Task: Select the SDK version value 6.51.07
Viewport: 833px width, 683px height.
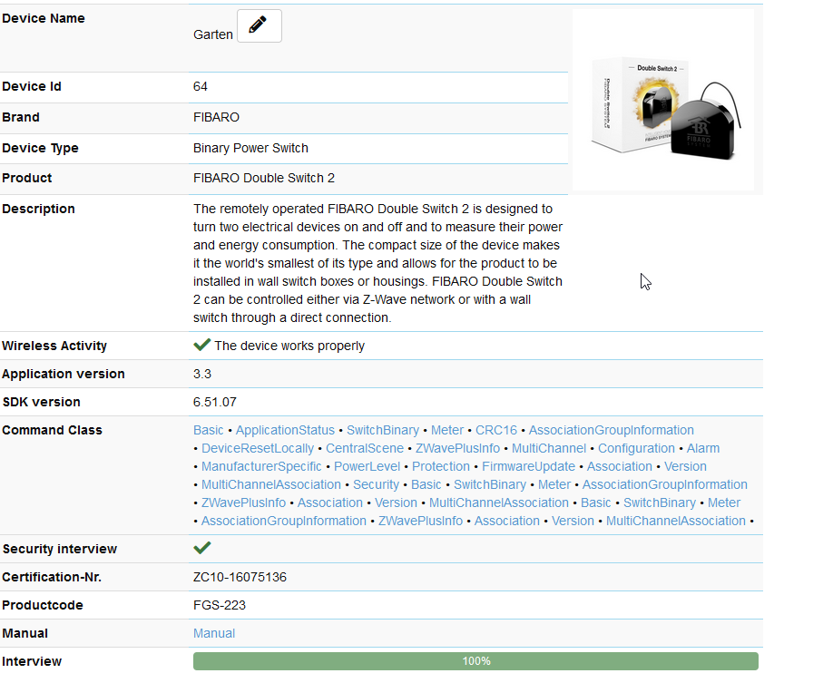Action: pos(215,402)
